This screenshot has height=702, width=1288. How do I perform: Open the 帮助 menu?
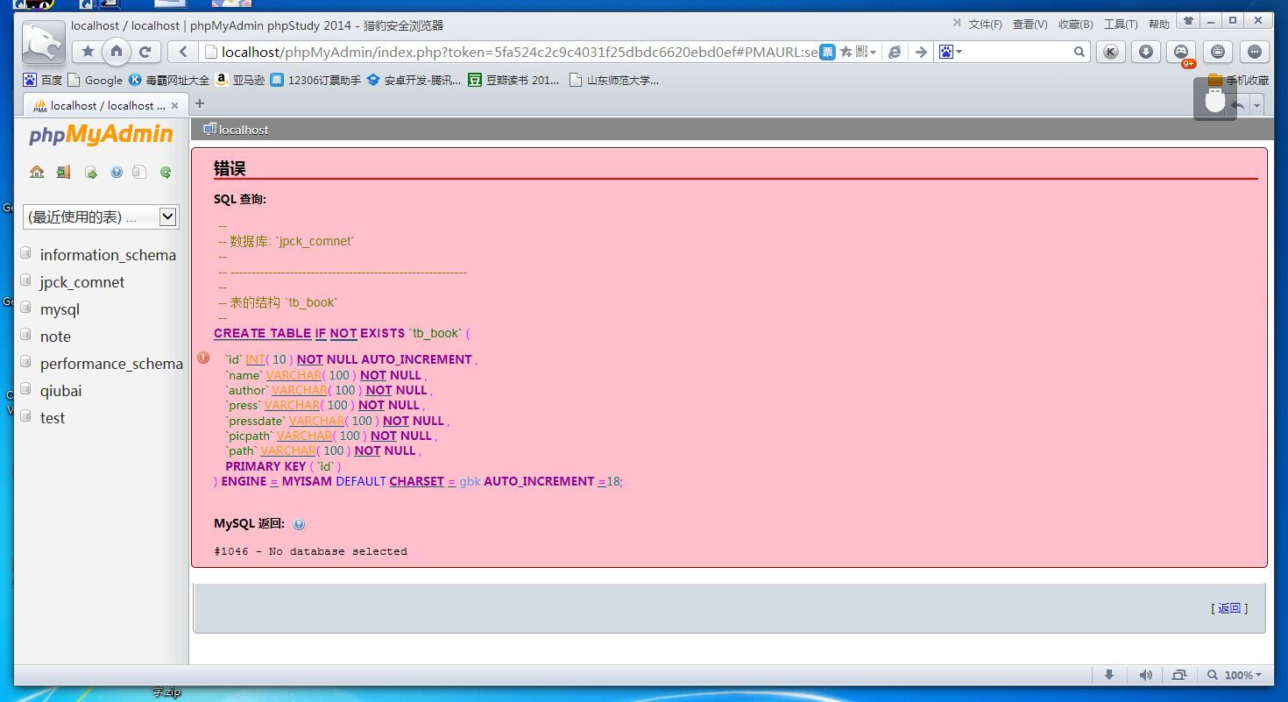click(x=1159, y=25)
